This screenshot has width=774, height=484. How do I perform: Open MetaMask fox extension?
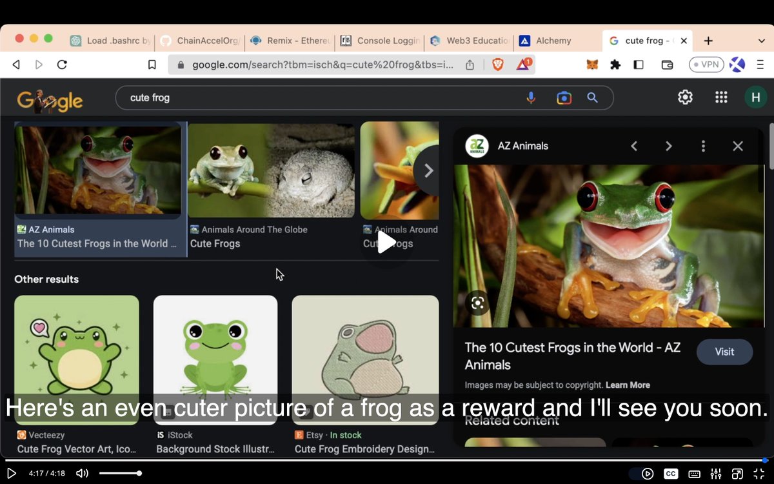coord(592,65)
